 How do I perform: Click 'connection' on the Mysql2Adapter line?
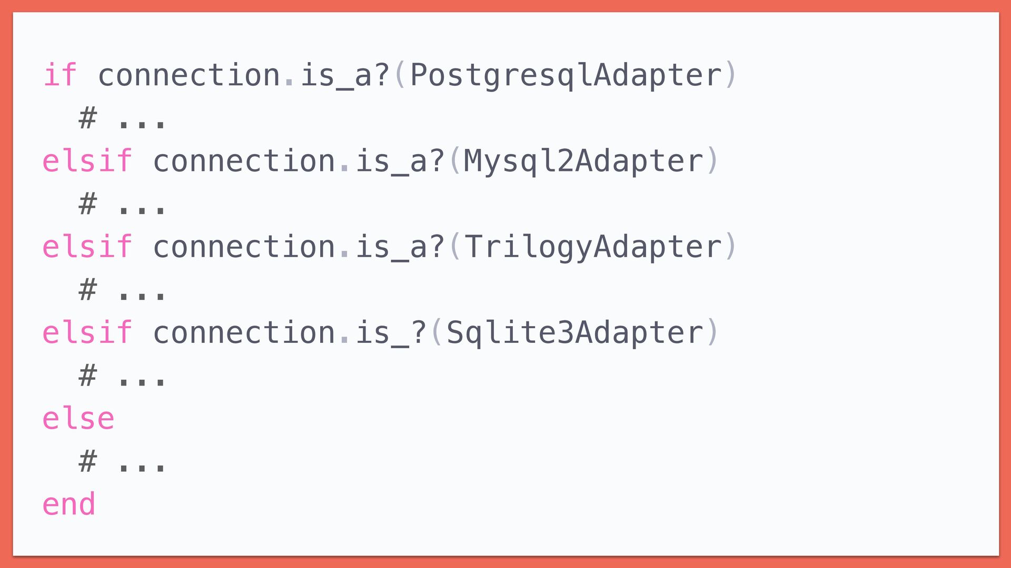point(244,161)
